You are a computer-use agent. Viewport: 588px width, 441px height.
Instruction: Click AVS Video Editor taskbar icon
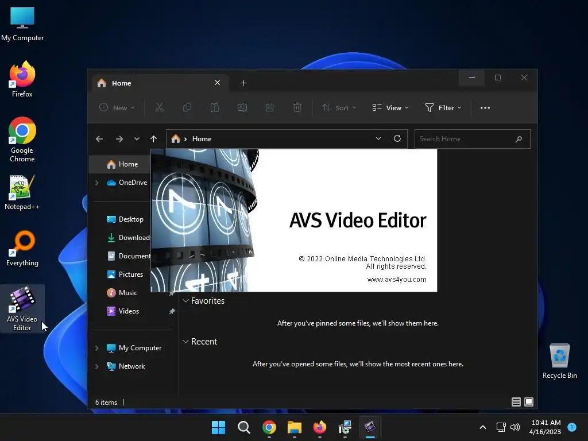tap(370, 427)
